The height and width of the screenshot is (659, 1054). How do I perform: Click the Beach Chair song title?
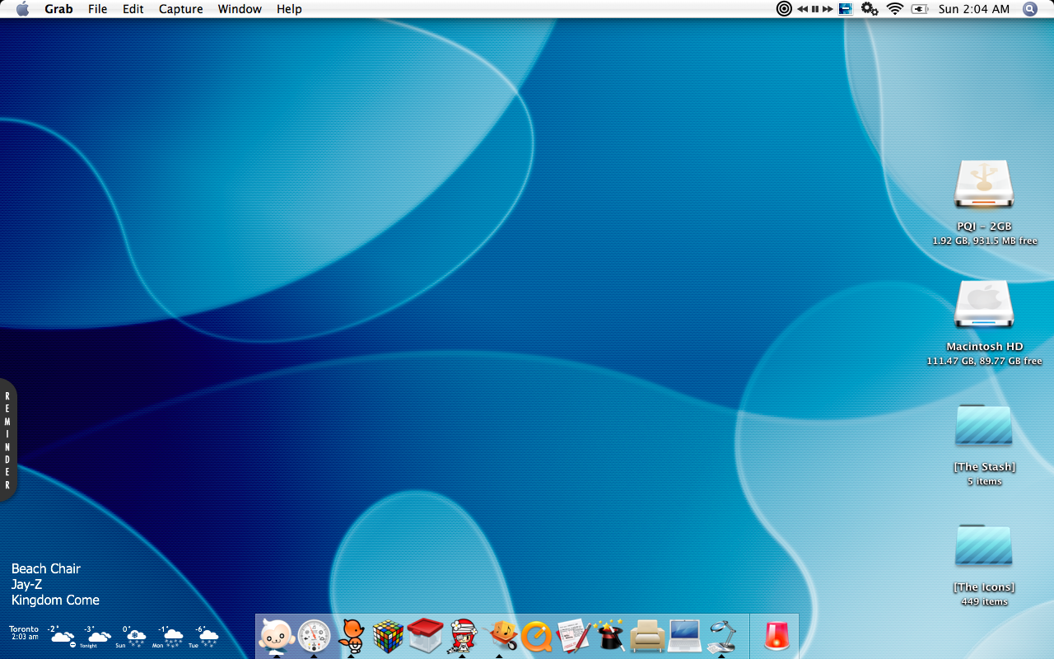(46, 568)
